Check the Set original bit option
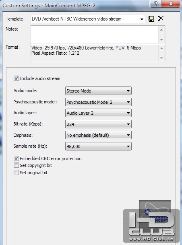 pyautogui.click(x=16, y=173)
